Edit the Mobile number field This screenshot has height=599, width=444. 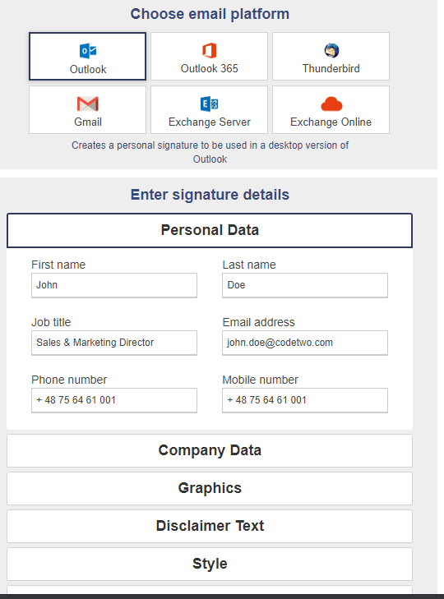(305, 400)
